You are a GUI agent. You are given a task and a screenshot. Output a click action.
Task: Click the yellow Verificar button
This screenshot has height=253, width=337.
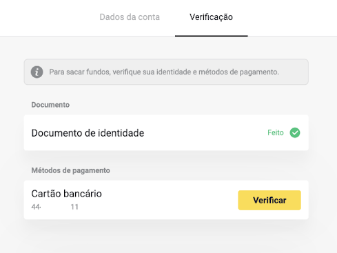[x=269, y=200]
